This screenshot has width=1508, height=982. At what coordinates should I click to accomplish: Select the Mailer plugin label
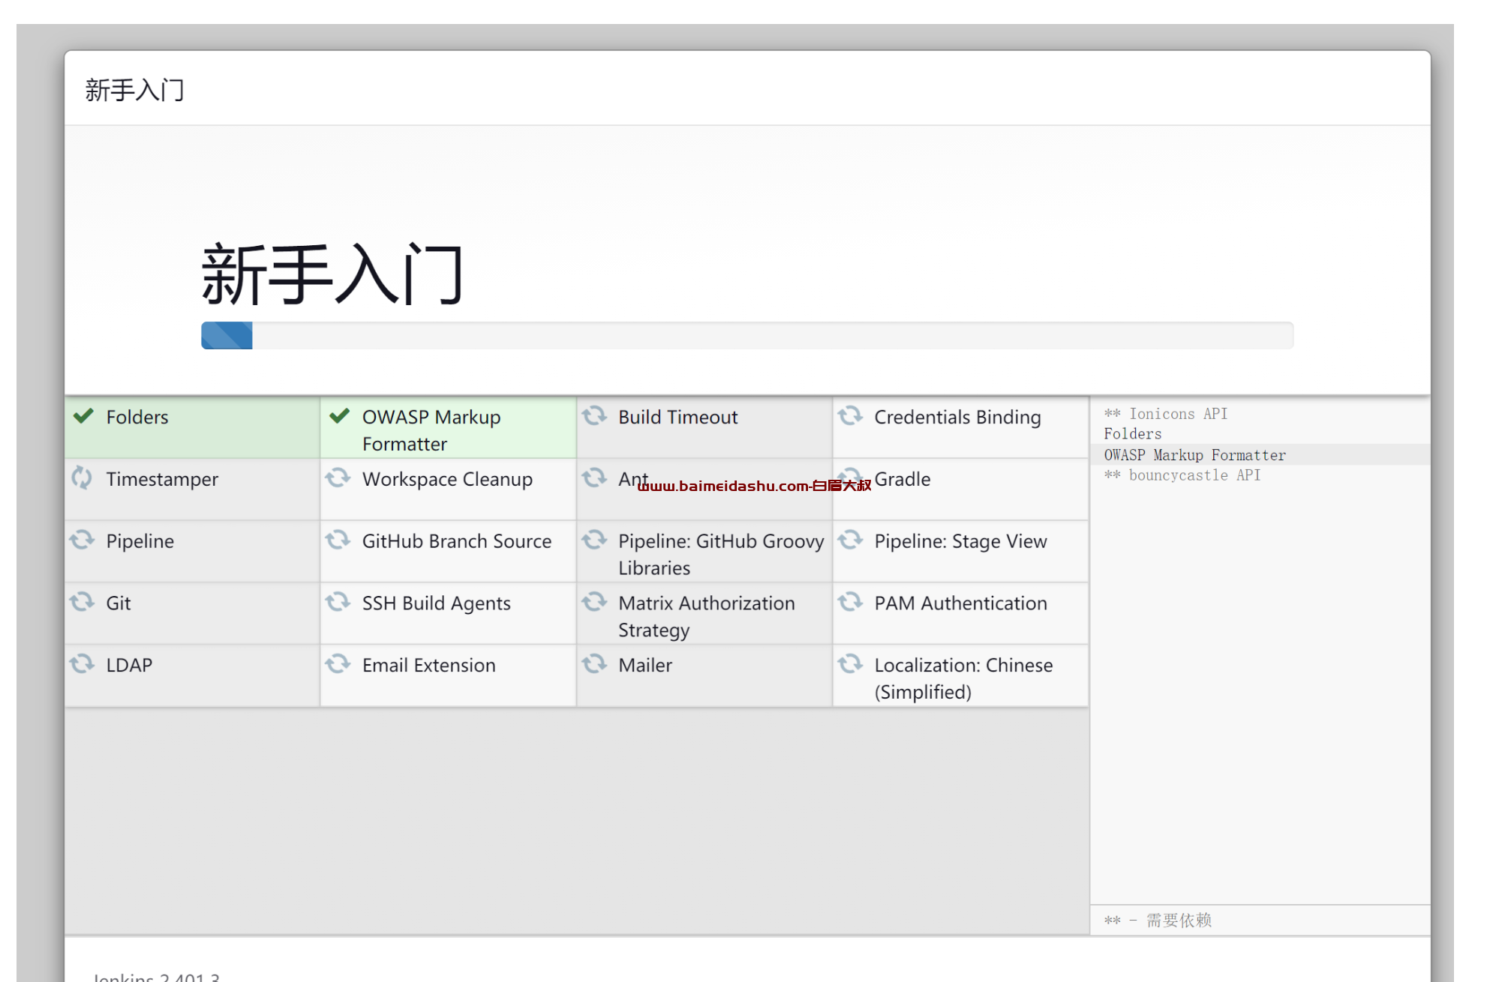644,666
